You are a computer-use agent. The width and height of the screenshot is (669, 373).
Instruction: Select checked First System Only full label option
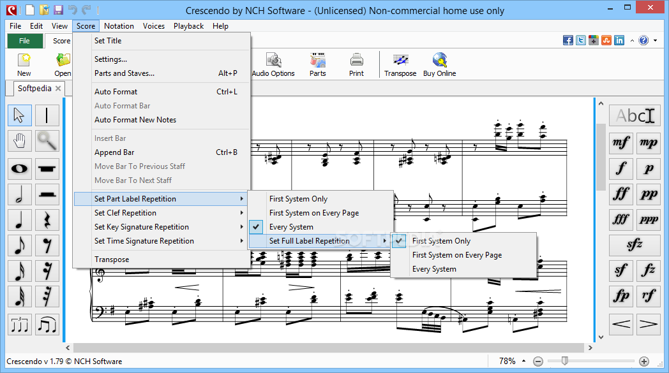pyautogui.click(x=463, y=241)
